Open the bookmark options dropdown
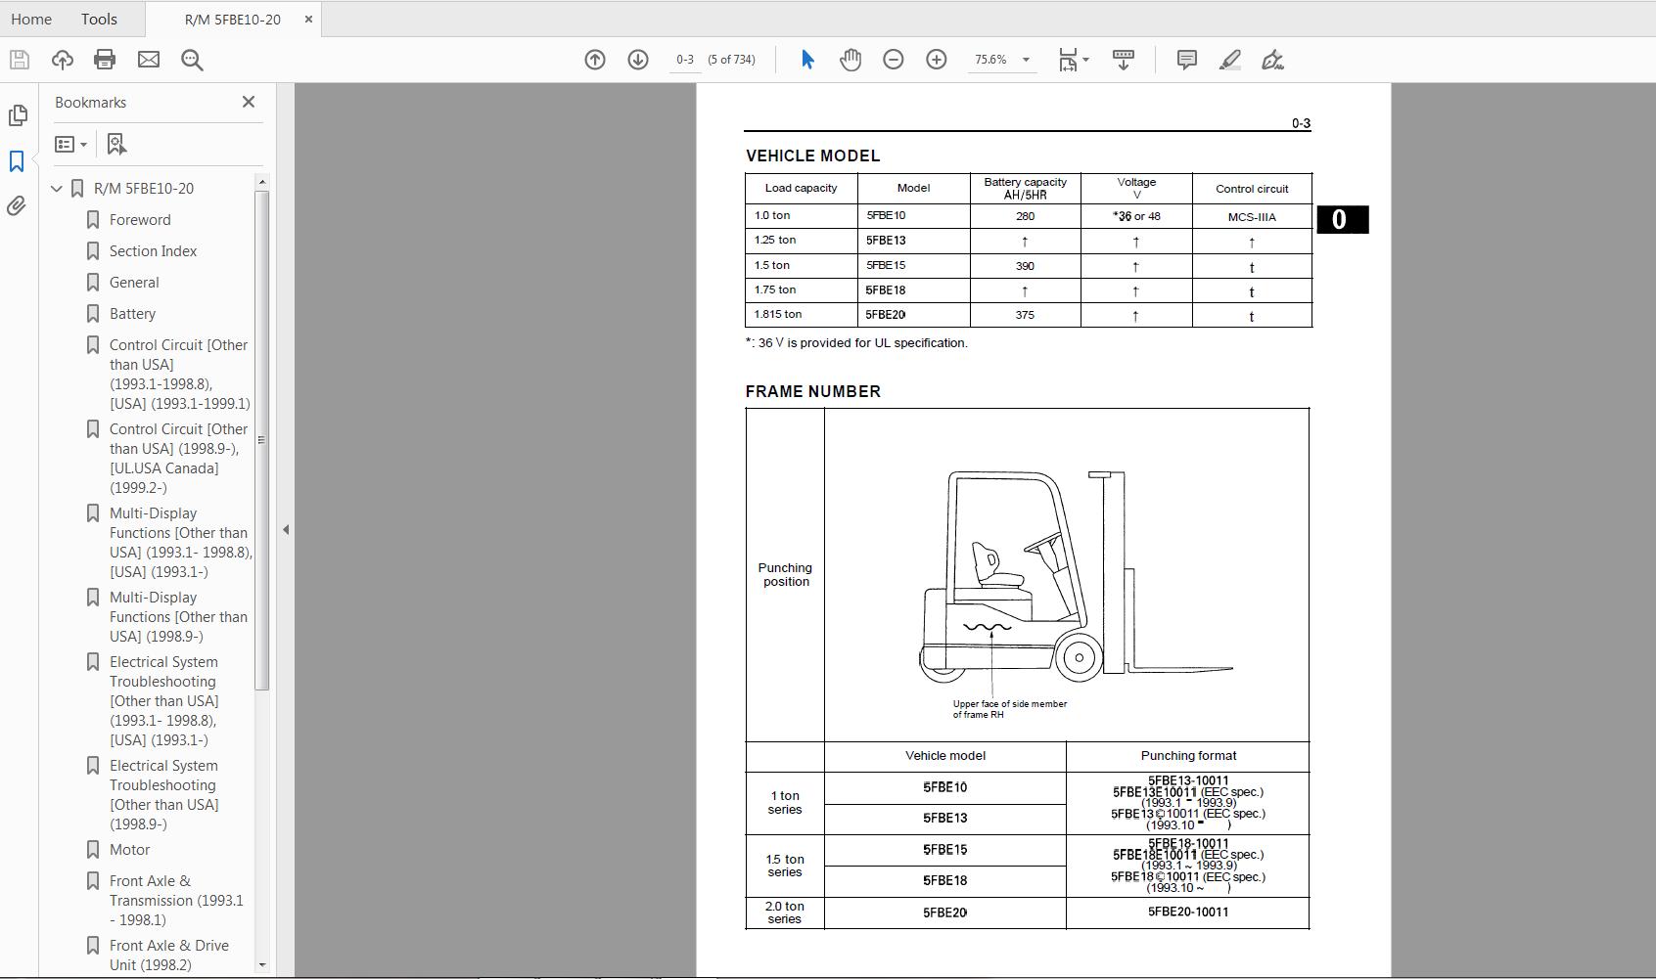 pyautogui.click(x=69, y=144)
